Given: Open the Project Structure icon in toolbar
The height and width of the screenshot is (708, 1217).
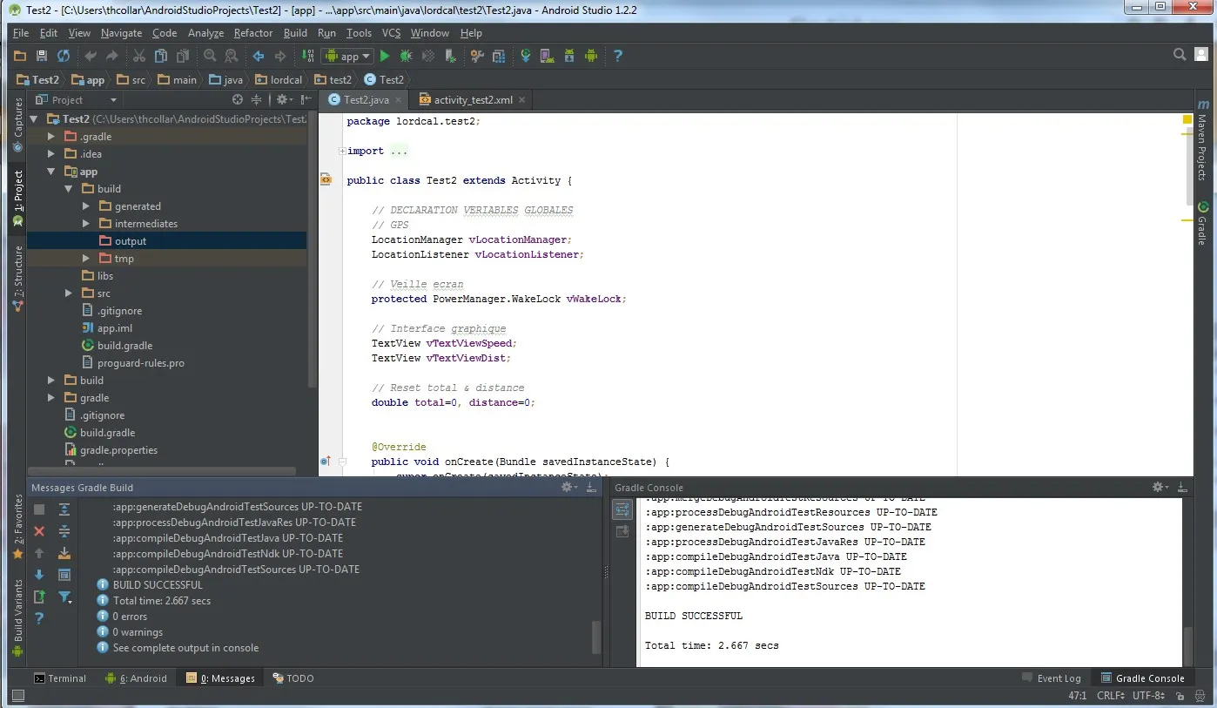Looking at the screenshot, I should click(499, 56).
